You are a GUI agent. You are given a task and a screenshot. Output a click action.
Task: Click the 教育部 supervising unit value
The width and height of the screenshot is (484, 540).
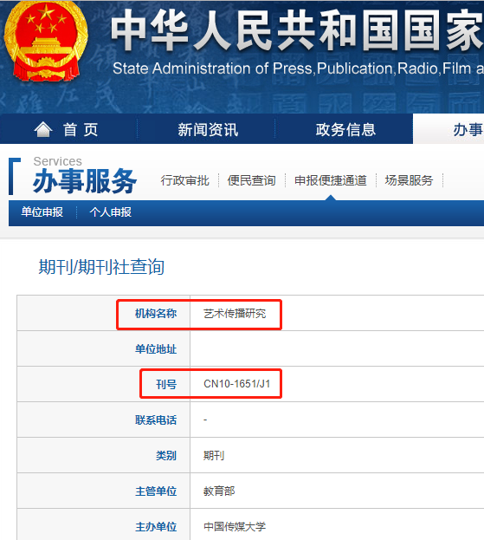[x=219, y=491]
